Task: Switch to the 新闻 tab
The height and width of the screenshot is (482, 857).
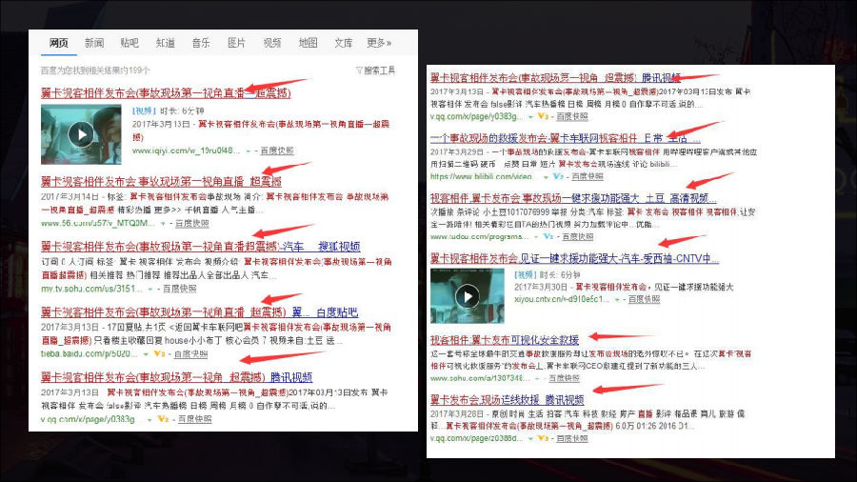Action: tap(93, 43)
